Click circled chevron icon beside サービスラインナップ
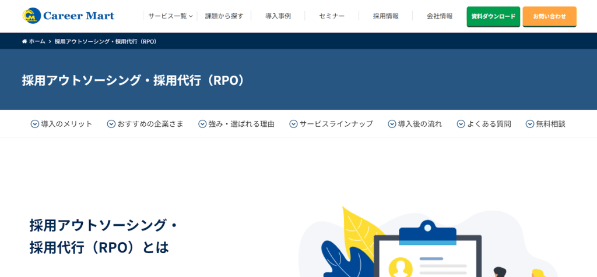Image resolution: width=597 pixels, height=277 pixels. (293, 124)
